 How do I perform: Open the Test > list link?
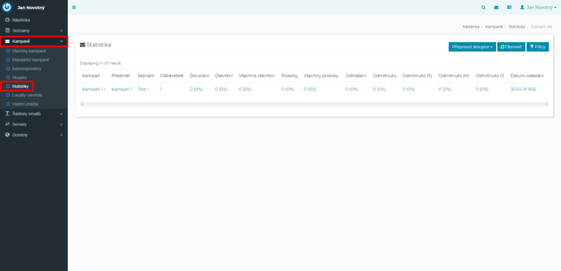click(144, 89)
